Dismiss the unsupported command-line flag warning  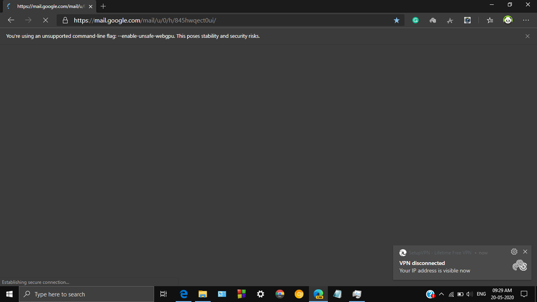pos(527,37)
